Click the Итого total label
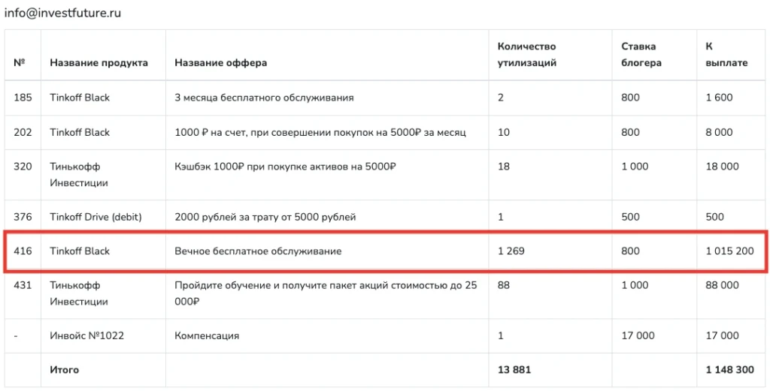 coord(65,370)
